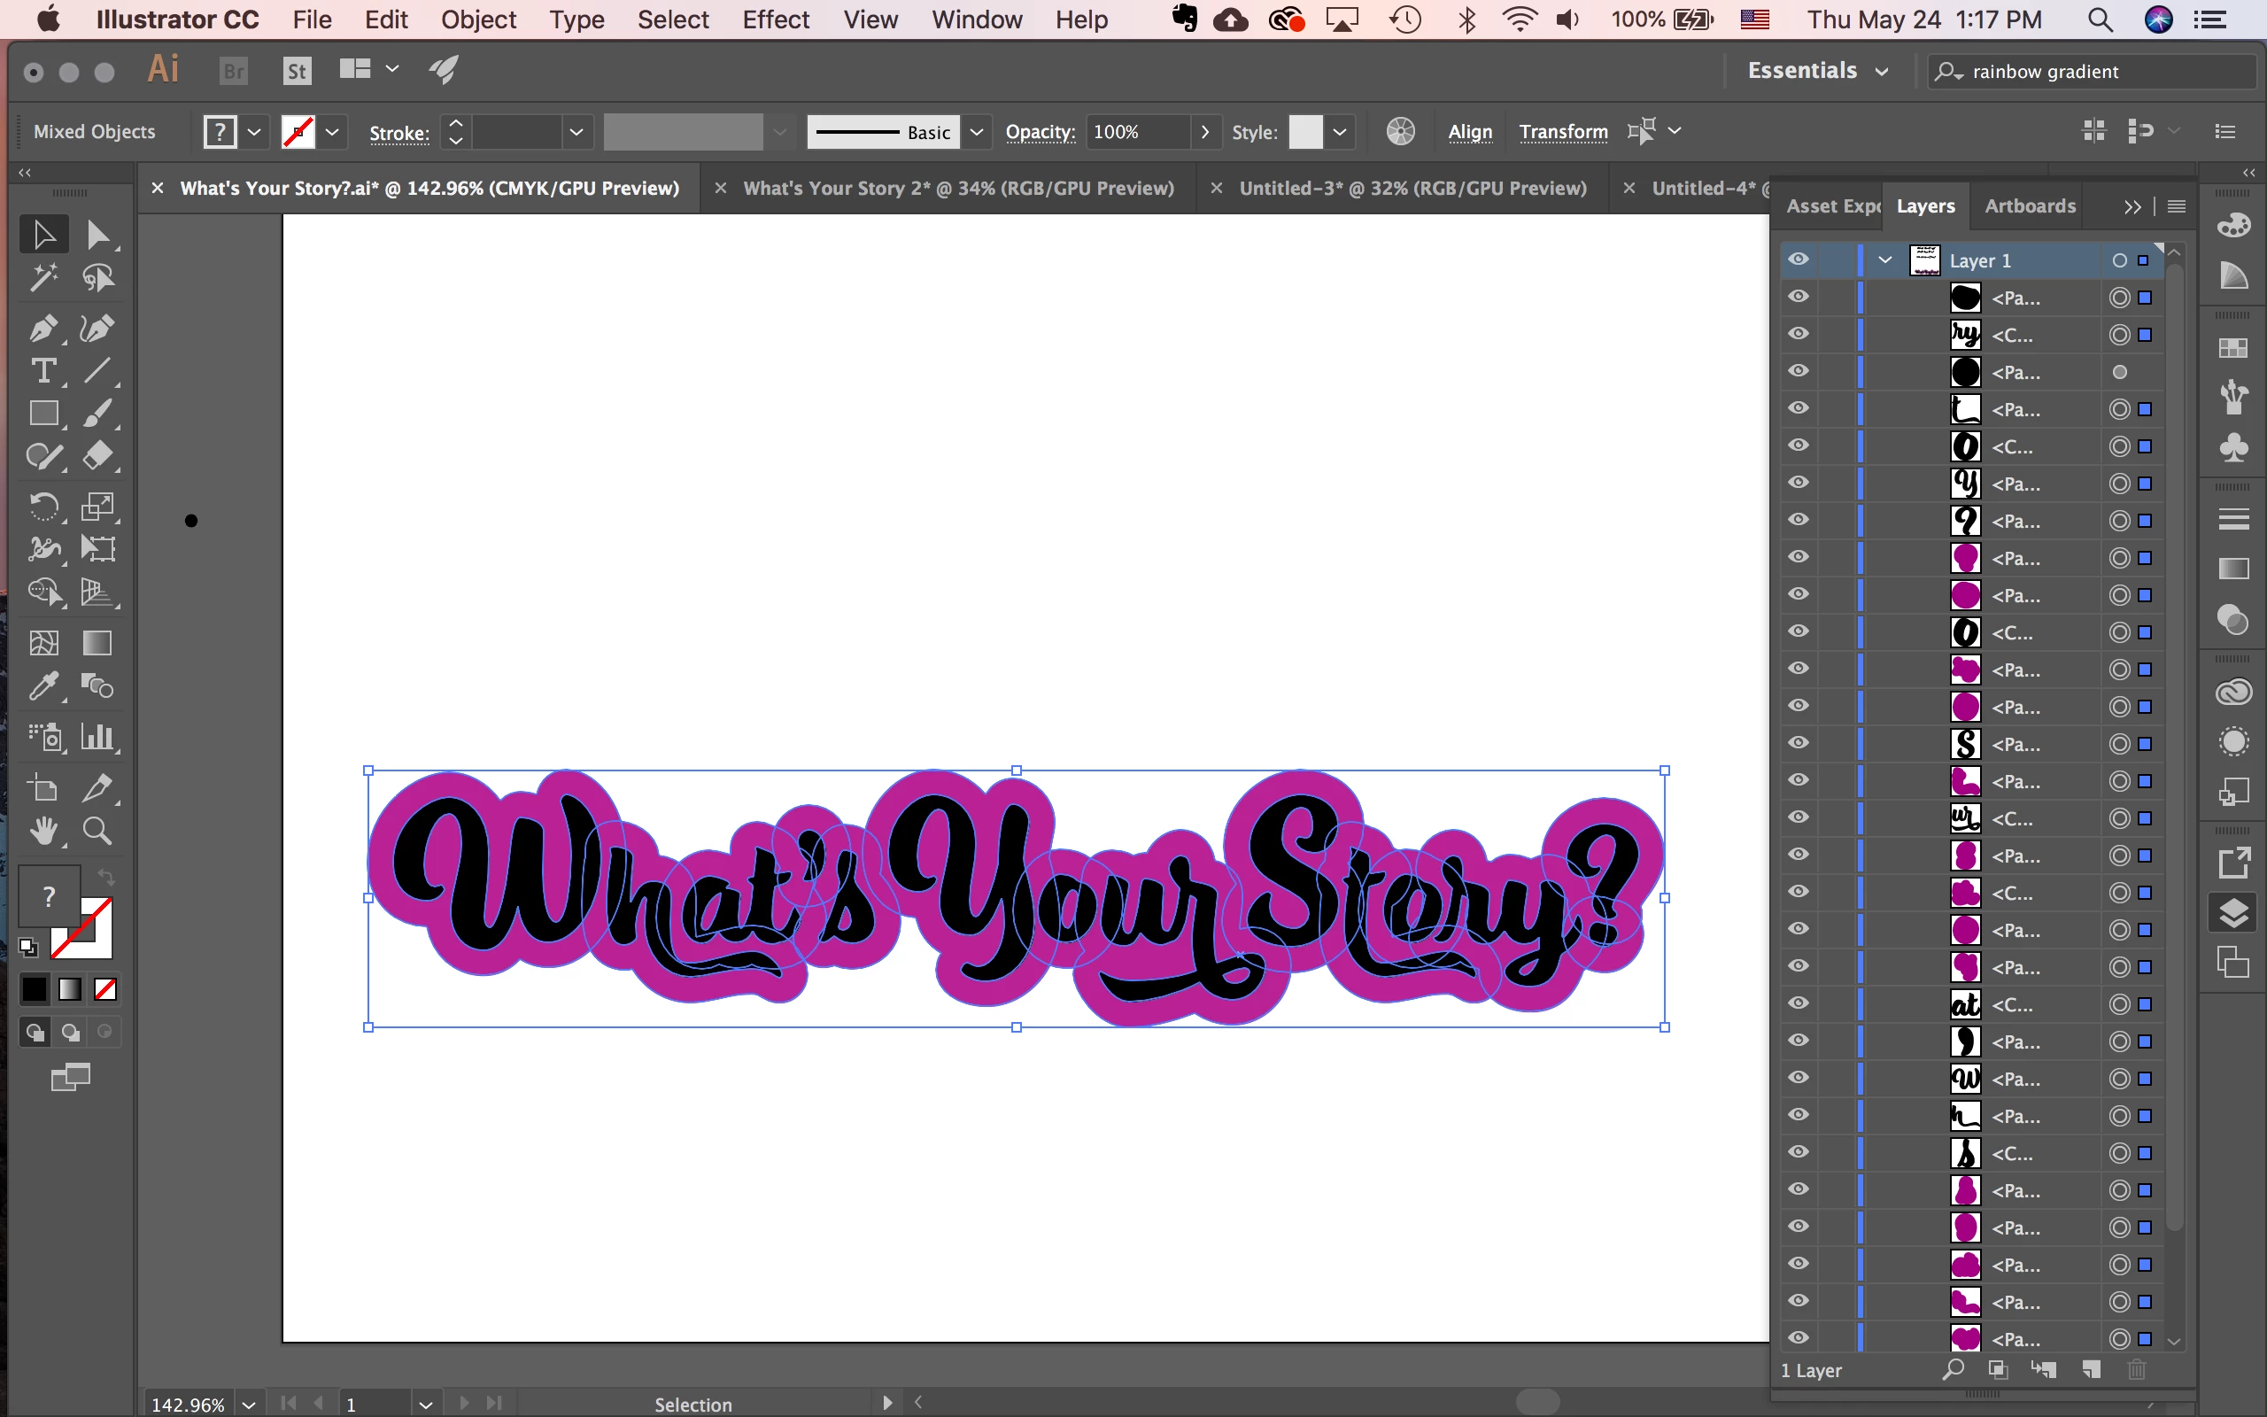
Task: Hide Layer 1 with eye icon
Action: tap(1798, 259)
